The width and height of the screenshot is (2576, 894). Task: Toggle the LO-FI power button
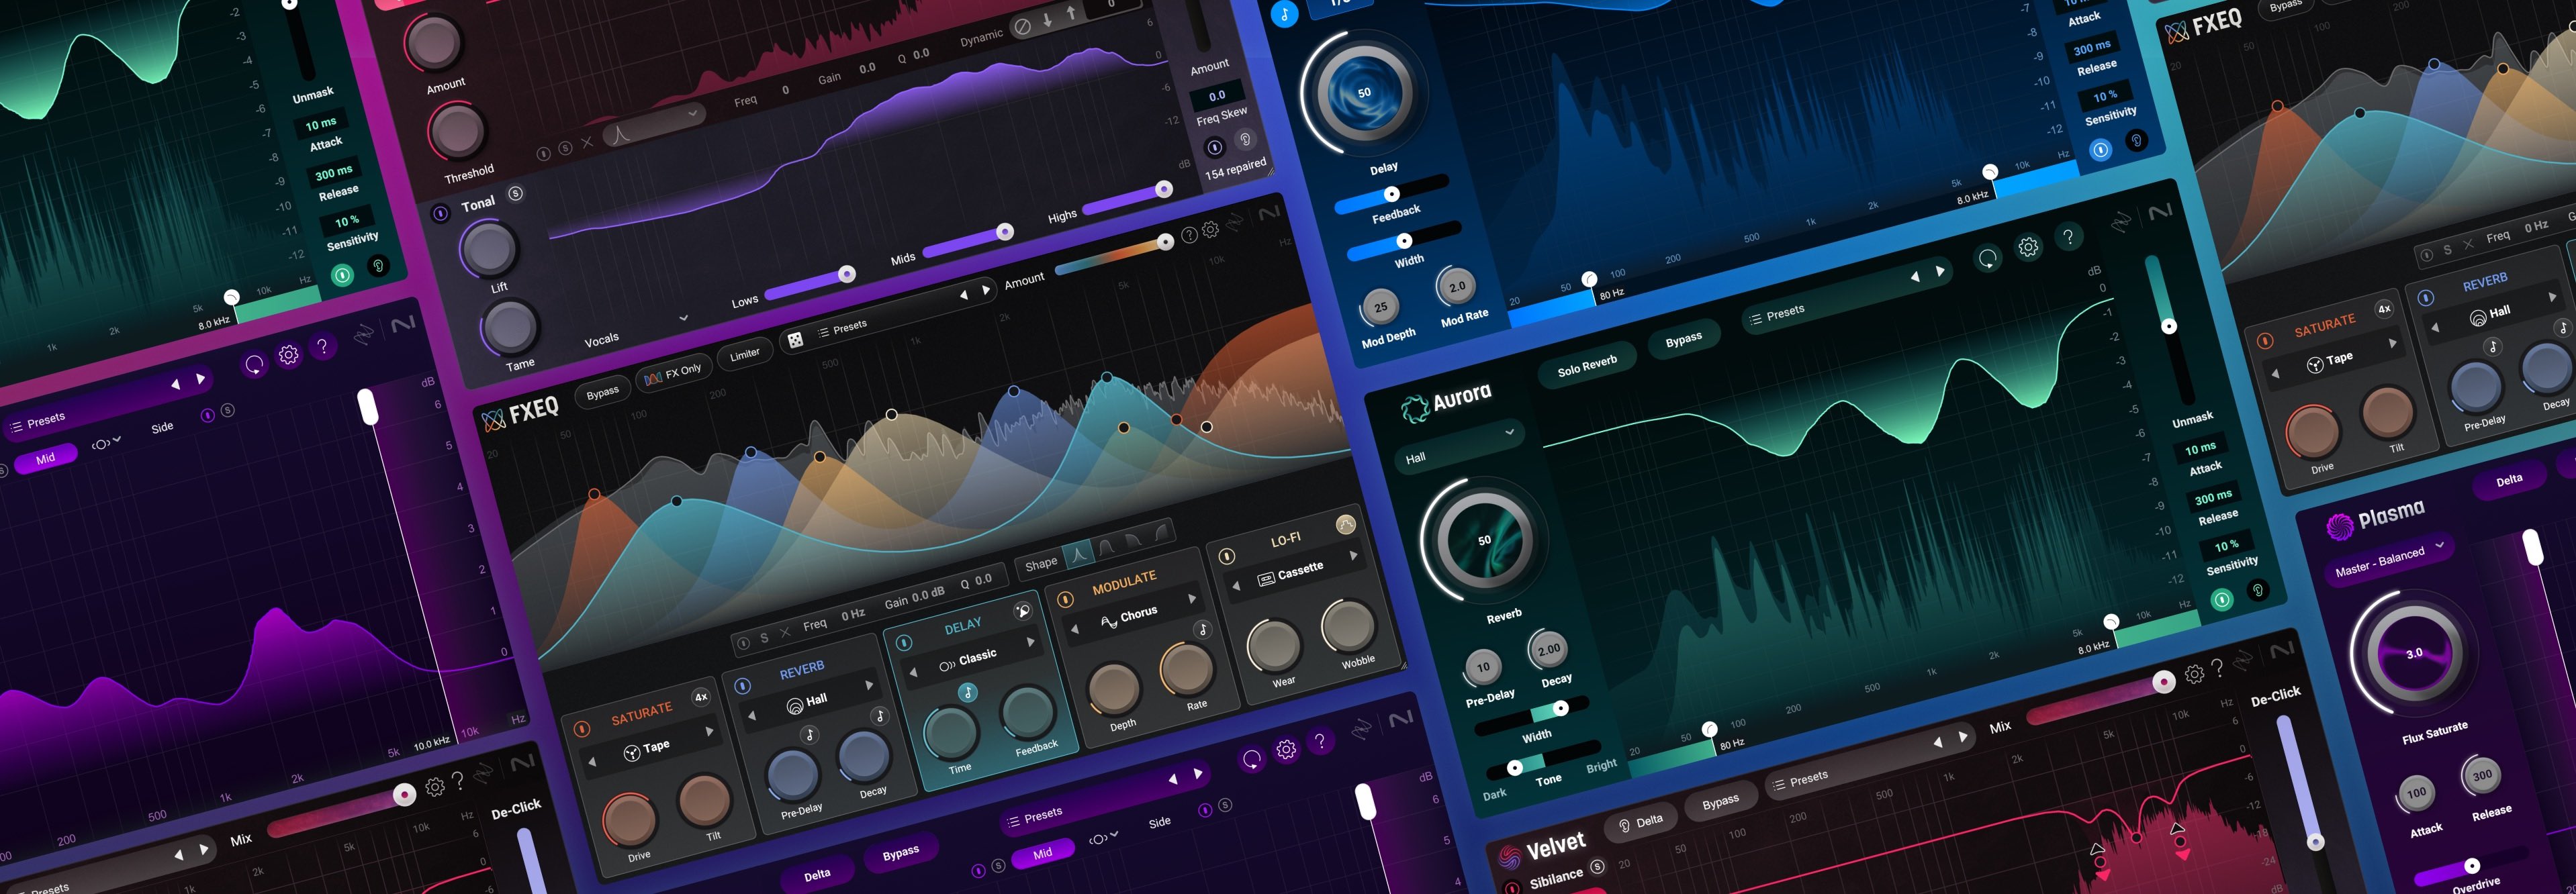point(1227,556)
